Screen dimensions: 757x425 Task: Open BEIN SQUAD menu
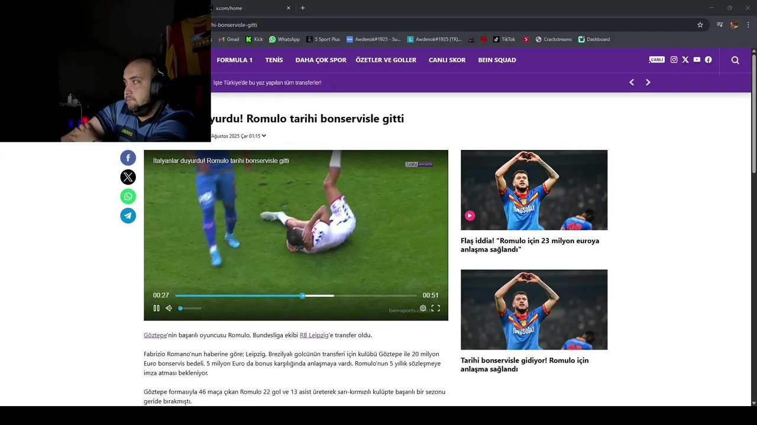(497, 60)
